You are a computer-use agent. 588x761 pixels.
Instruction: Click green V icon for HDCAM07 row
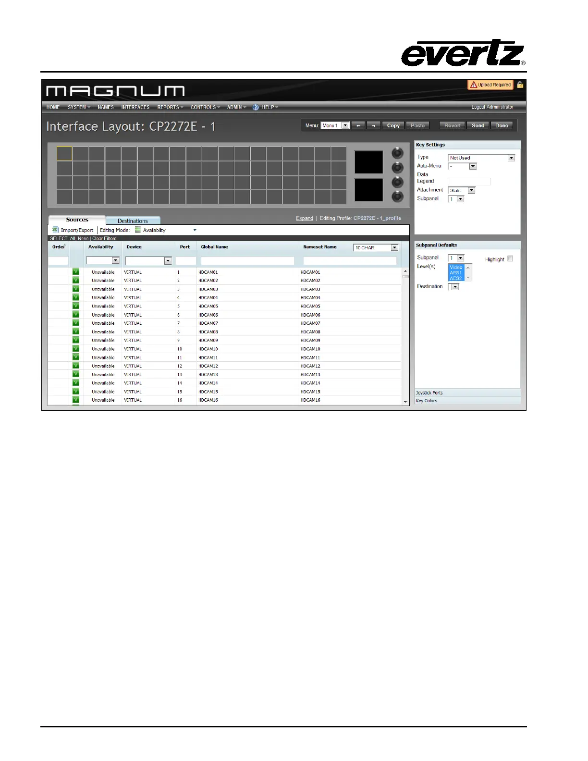coord(76,323)
